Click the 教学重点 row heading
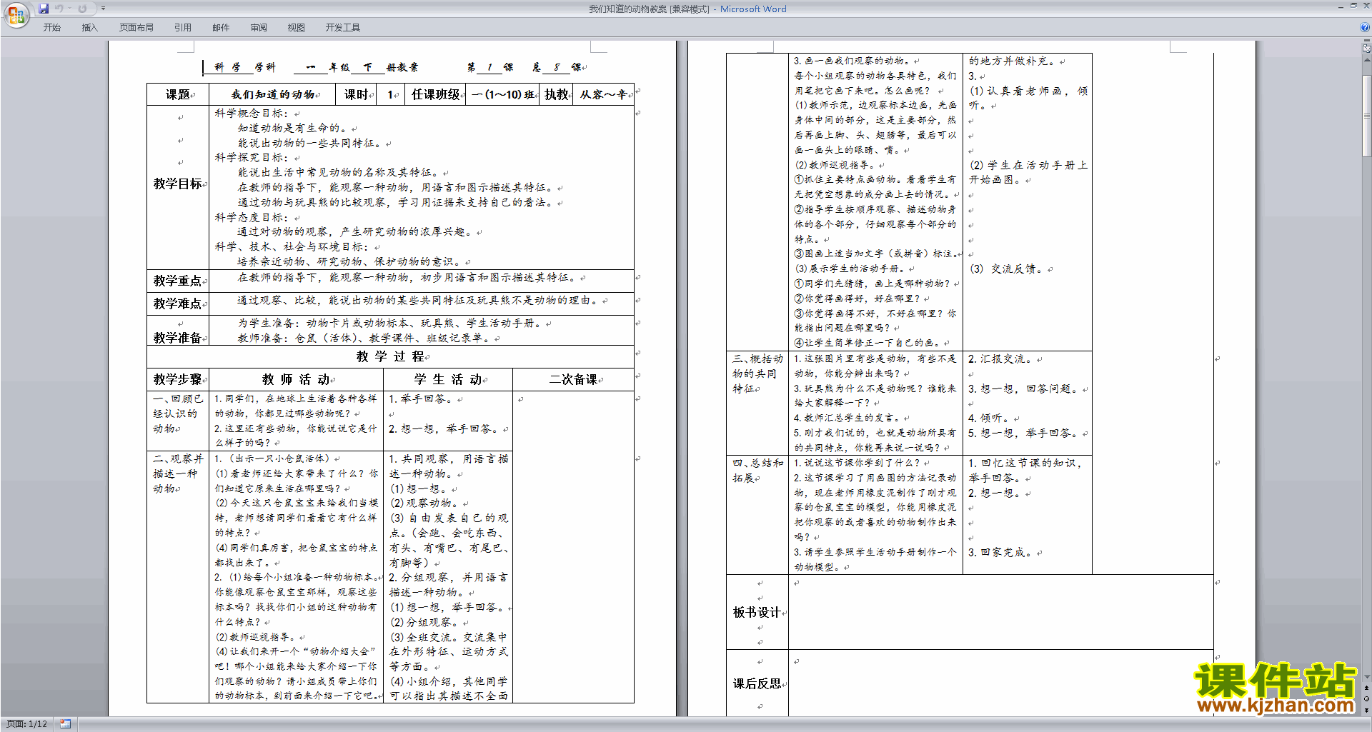This screenshot has height=732, width=1372. pos(178,281)
